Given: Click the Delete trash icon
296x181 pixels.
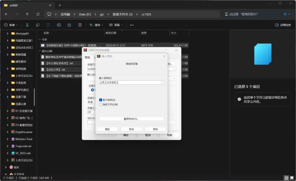Looking at the screenshot, I should (80, 25).
